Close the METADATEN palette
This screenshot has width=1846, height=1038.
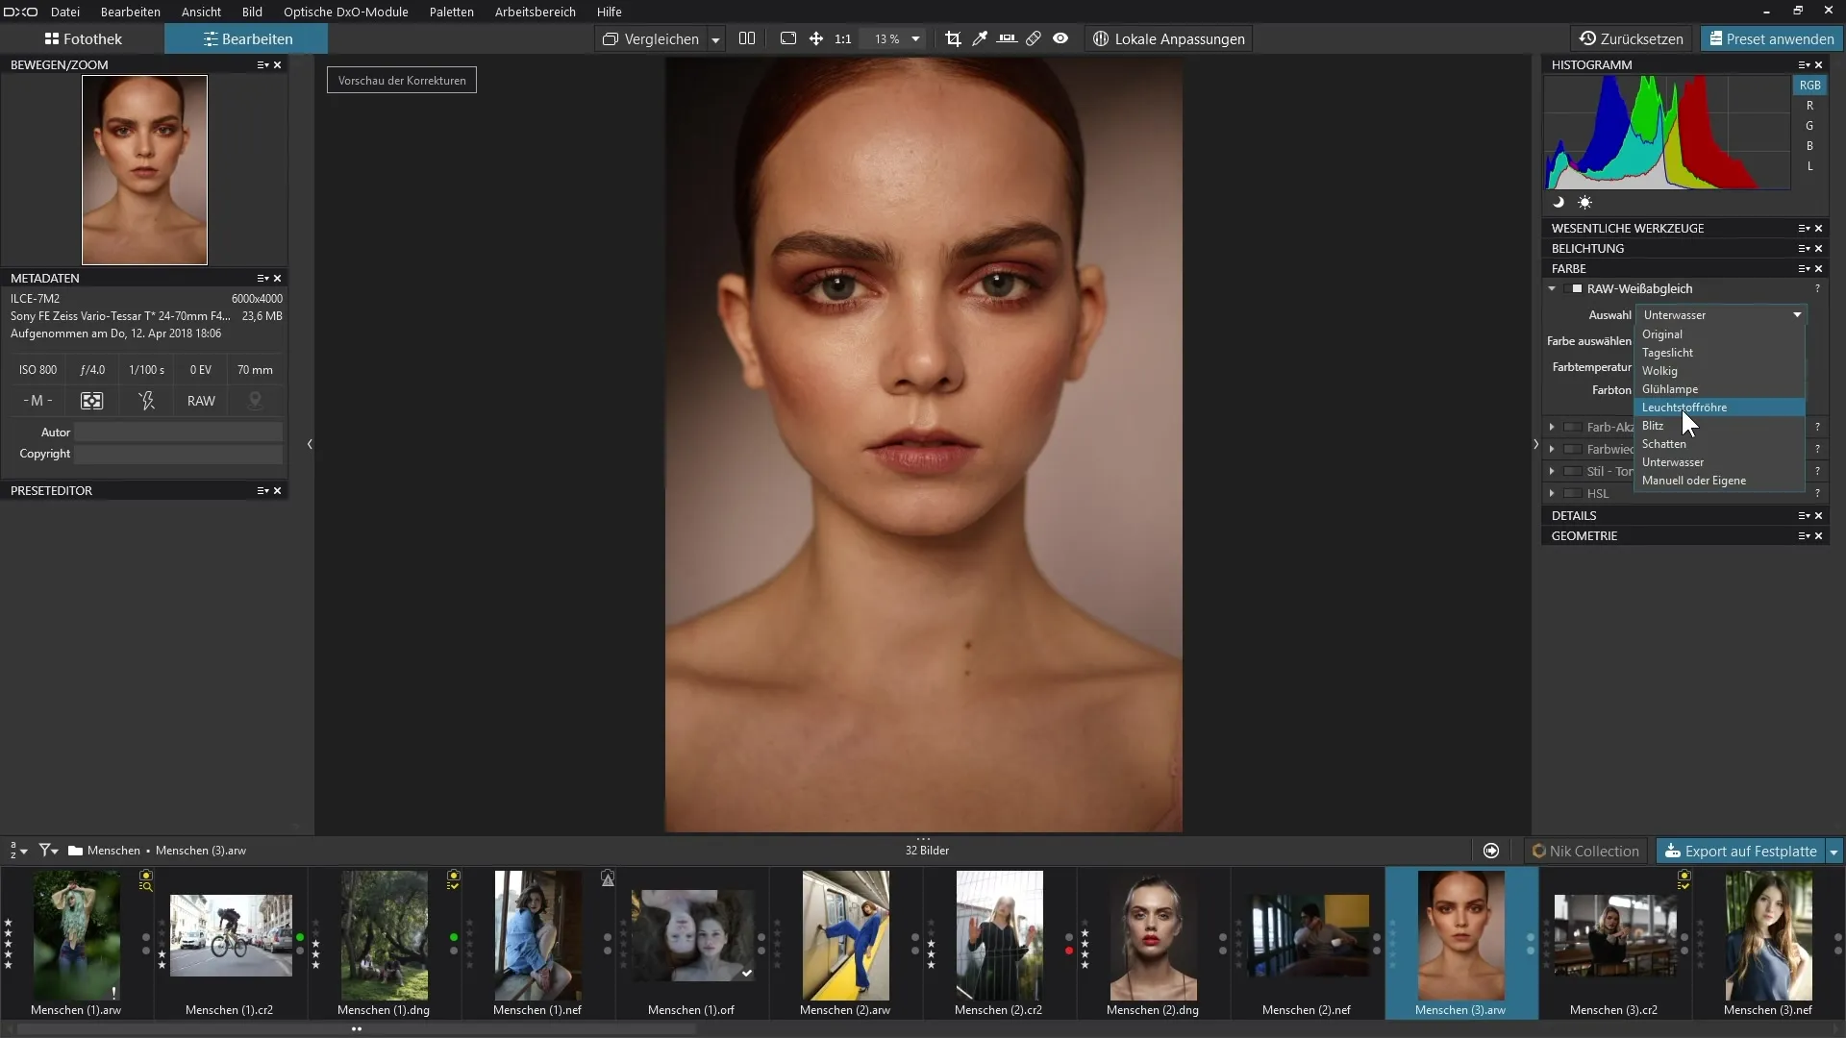pos(278,278)
